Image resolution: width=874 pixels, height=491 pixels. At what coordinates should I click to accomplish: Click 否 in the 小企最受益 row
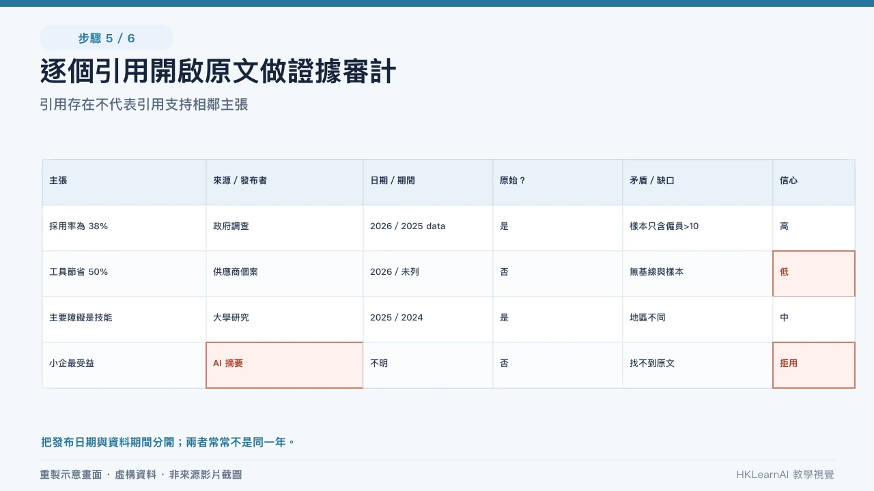(558, 363)
